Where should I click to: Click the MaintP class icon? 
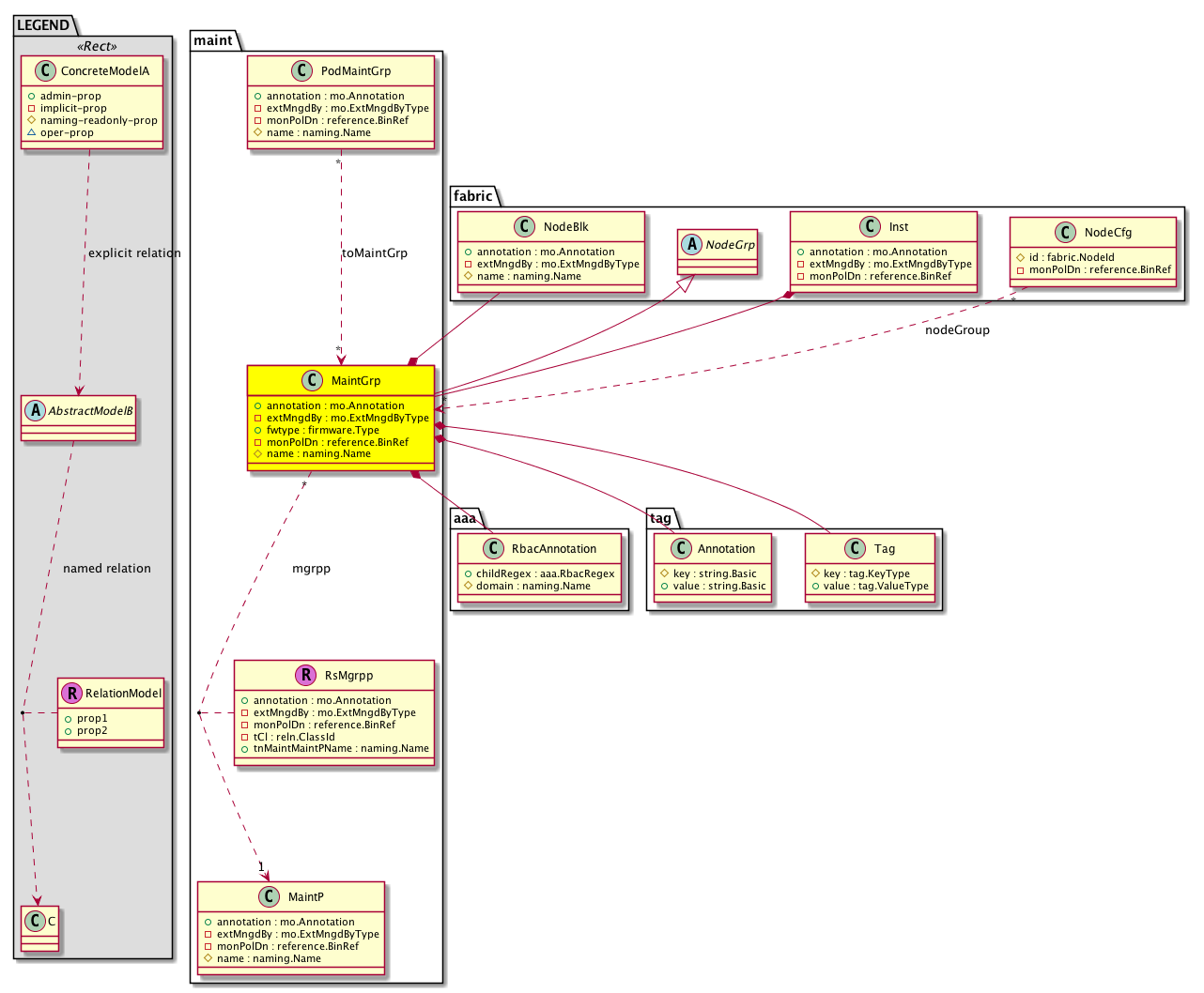[269, 897]
